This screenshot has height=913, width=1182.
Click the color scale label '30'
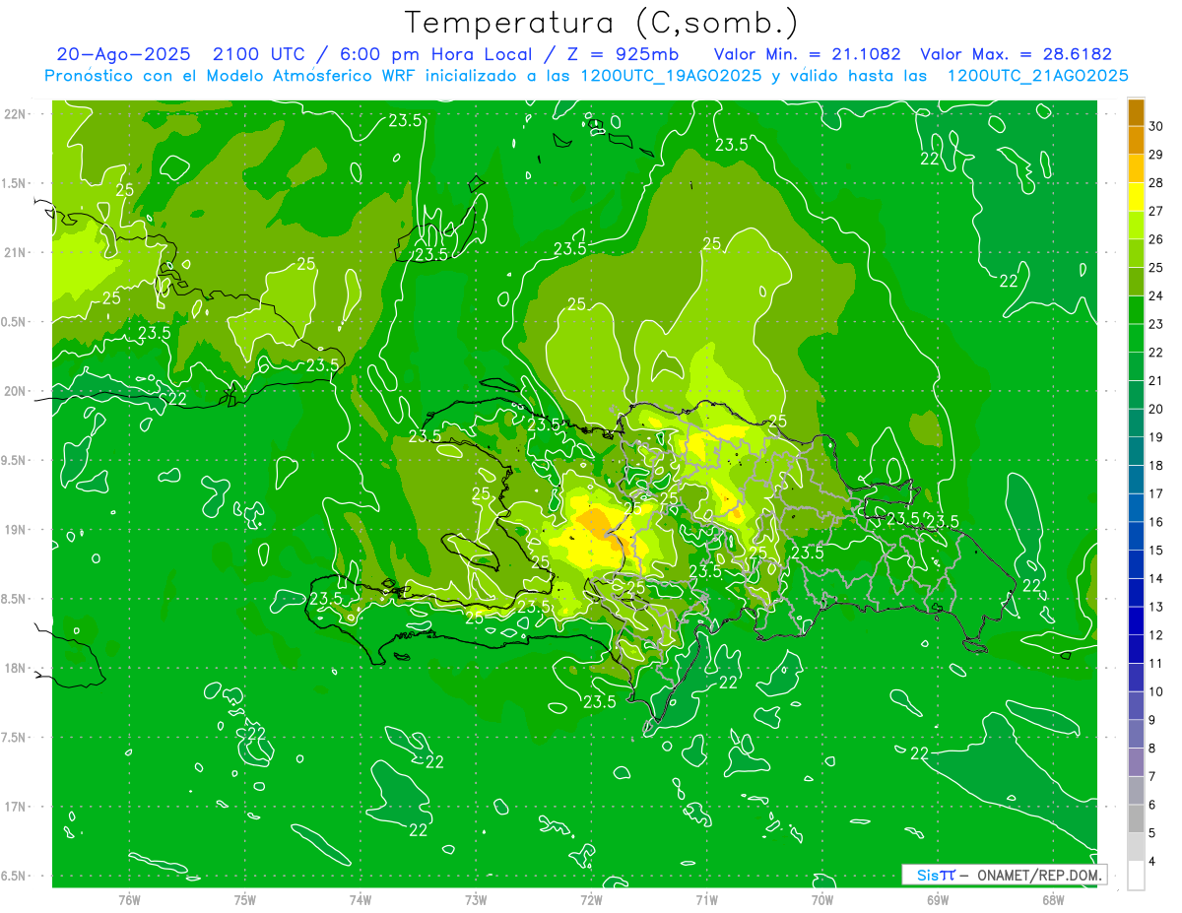pos(1156,126)
